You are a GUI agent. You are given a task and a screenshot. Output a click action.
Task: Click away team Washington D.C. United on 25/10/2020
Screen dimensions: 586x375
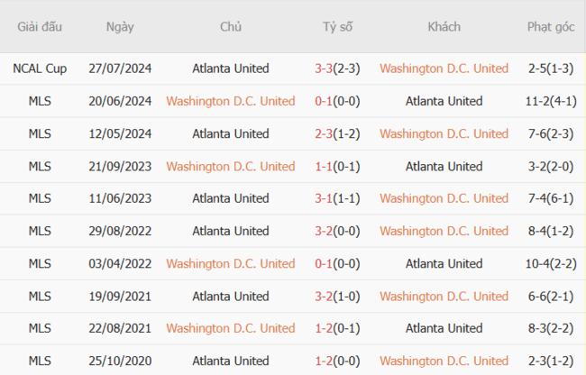point(444,361)
